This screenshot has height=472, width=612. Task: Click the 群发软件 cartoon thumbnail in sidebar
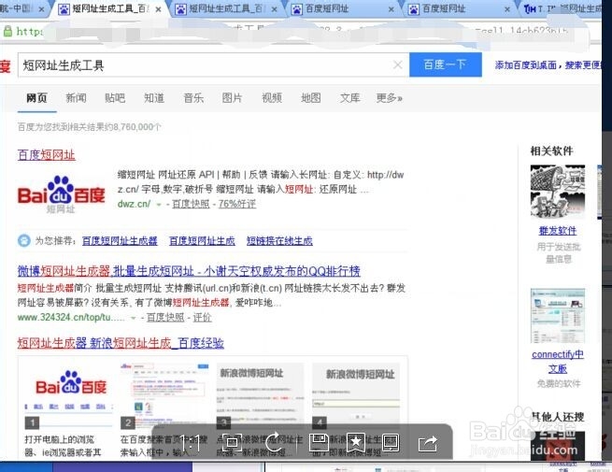click(x=558, y=192)
